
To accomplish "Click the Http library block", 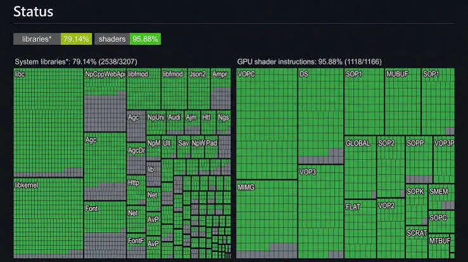I will [x=136, y=190].
